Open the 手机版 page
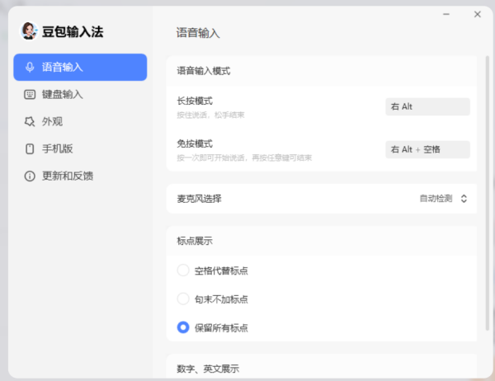This screenshot has height=381, width=495. tap(80, 148)
